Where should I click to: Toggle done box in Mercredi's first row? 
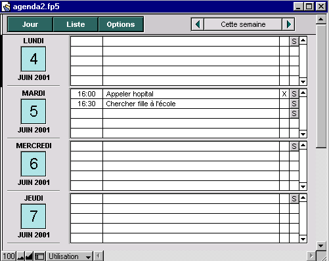pos(284,146)
